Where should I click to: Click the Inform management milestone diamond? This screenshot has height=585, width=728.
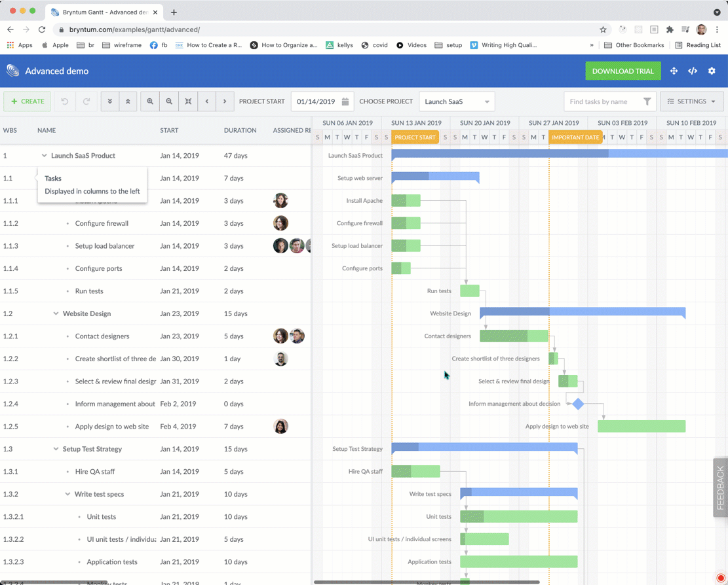(578, 404)
